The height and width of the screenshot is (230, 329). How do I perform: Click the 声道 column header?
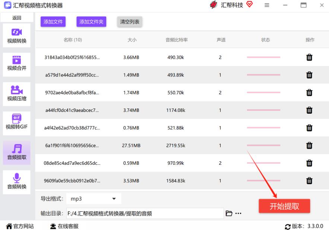[x=221, y=40]
